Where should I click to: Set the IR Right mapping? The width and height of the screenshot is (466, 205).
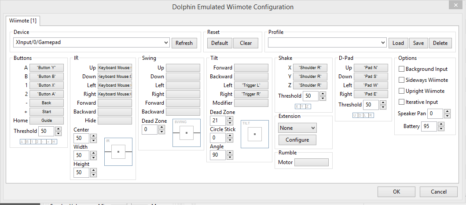click(x=115, y=94)
